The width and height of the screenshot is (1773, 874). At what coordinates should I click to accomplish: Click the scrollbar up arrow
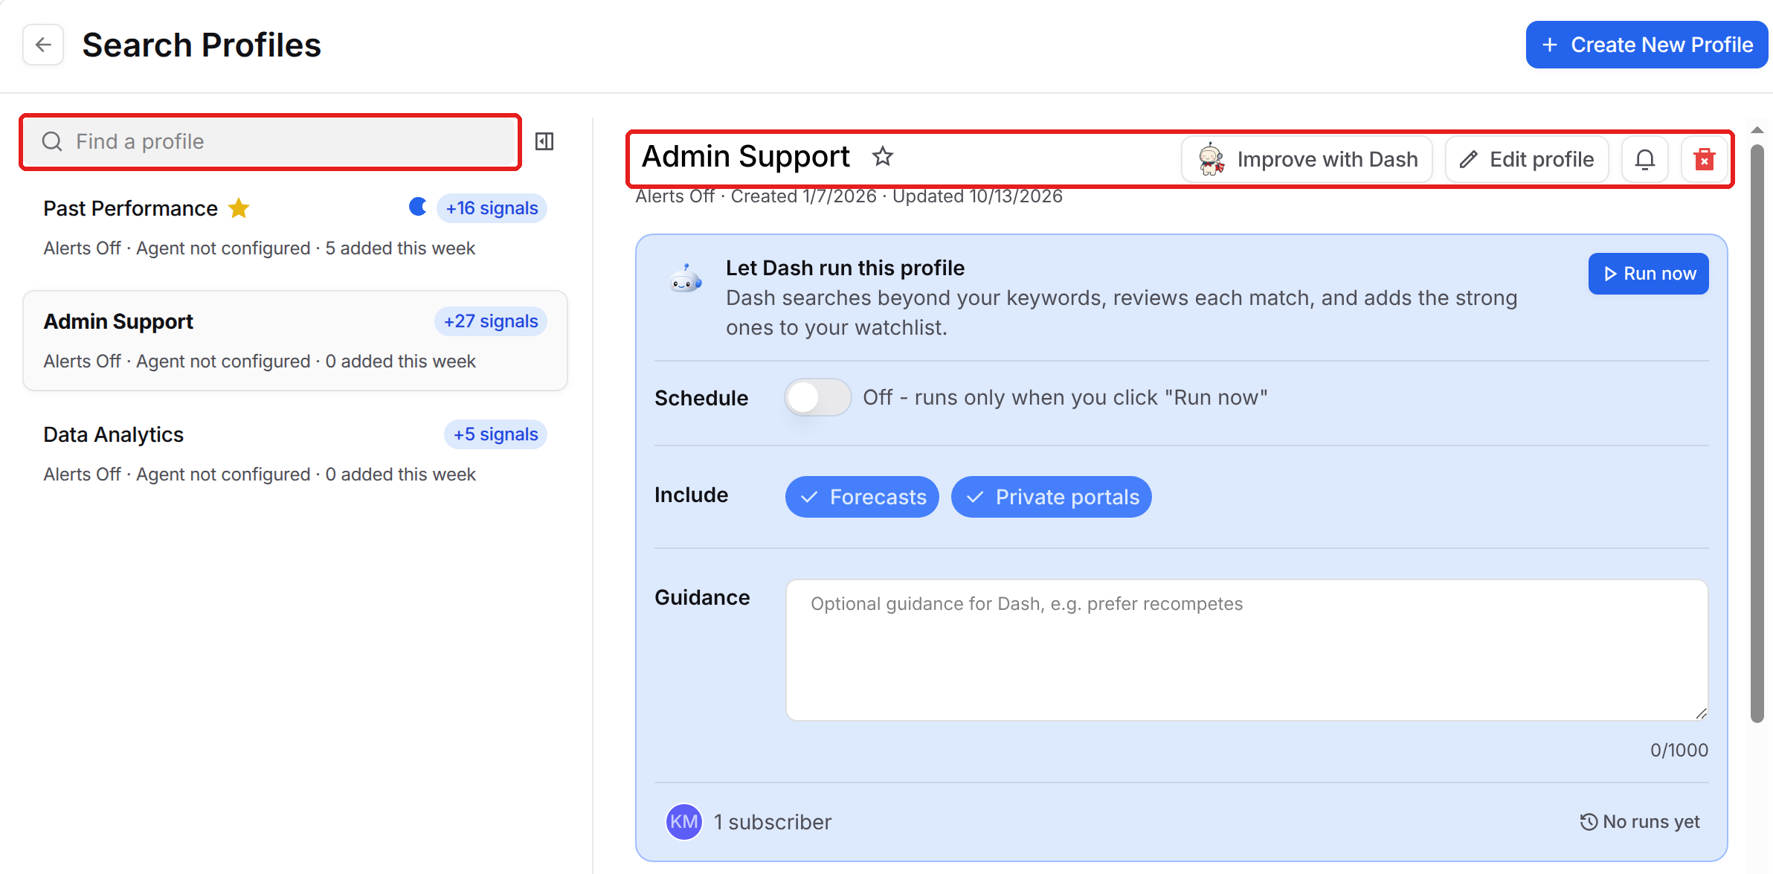pos(1757,130)
